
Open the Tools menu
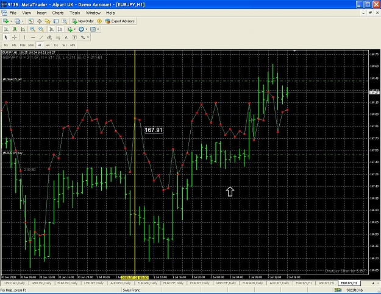[74, 13]
